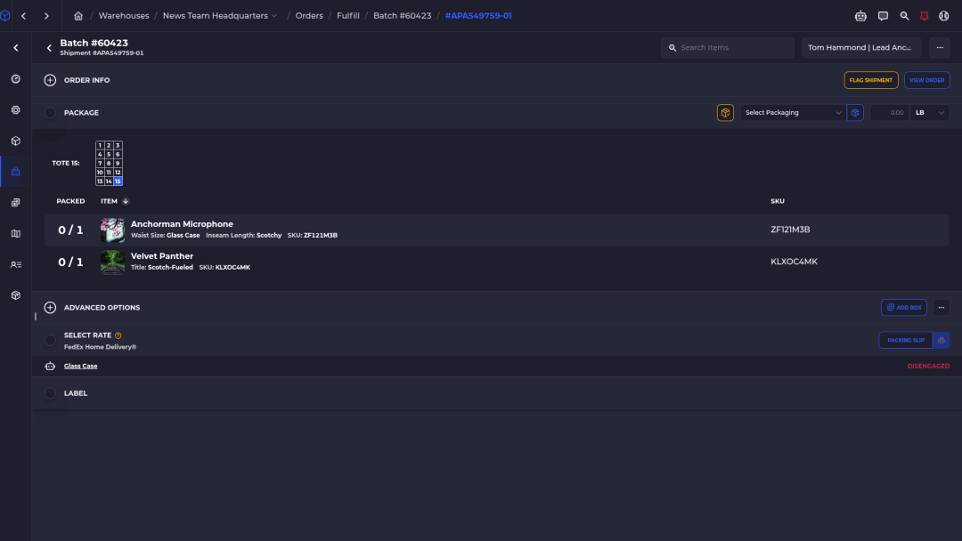The width and height of the screenshot is (962, 541).
Task: Click the robot icon beside Glass Case
Action: [x=50, y=367]
